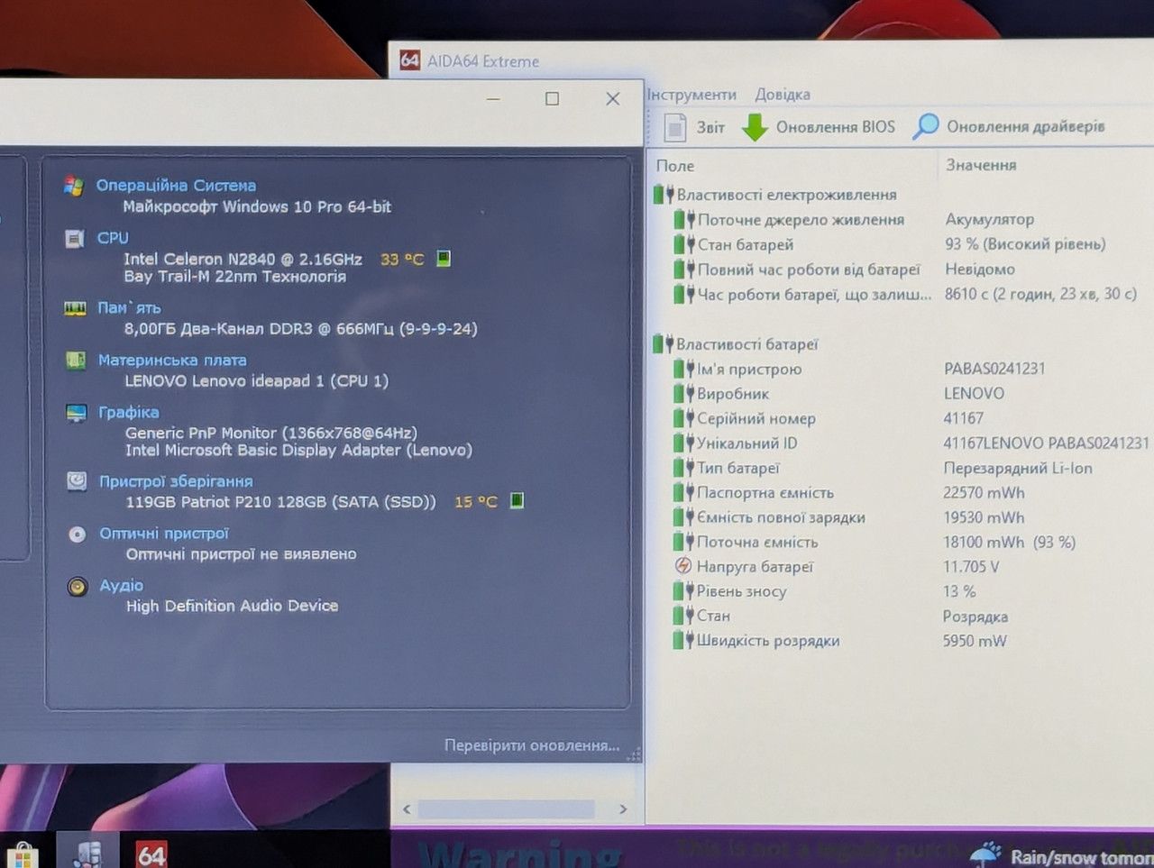
Task: Click the green temperature indicator next to 33 °C
Action: (444, 259)
